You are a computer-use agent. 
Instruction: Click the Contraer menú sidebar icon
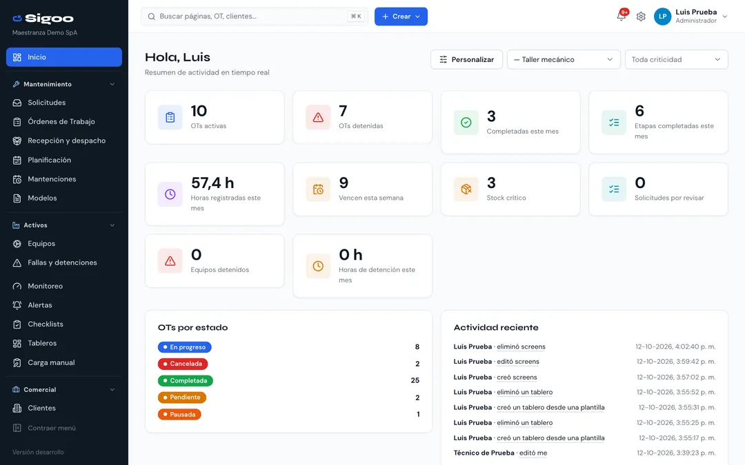tap(17, 428)
